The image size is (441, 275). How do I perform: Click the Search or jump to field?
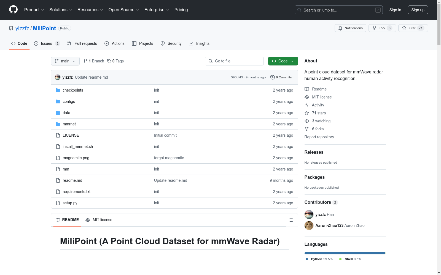339,10
